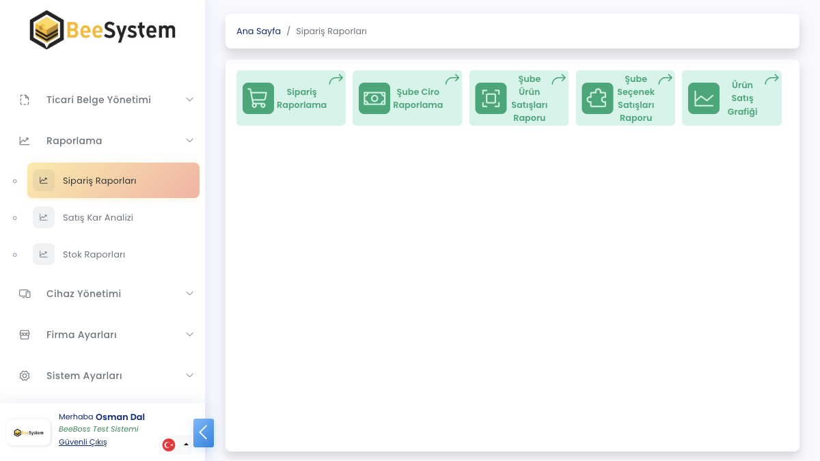Collapse the sidebar with the blue arrow button
This screenshot has height=461, width=820.
[x=204, y=433]
